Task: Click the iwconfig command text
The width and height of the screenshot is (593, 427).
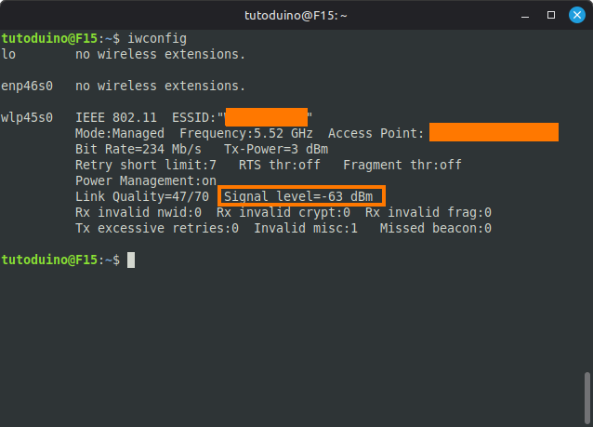Action: pyautogui.click(x=157, y=38)
